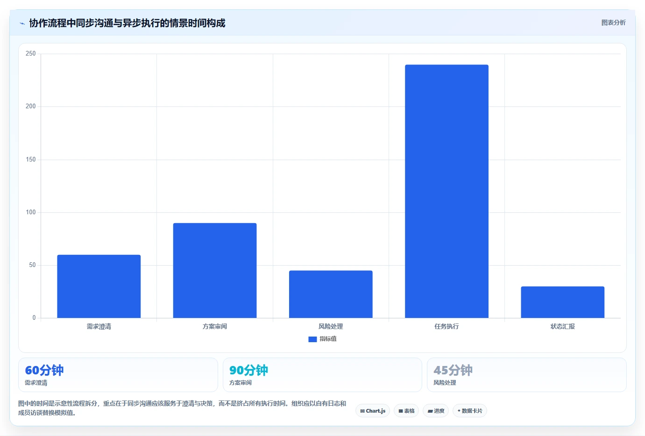Click y-axis value 100
The image size is (645, 436).
pyautogui.click(x=30, y=212)
